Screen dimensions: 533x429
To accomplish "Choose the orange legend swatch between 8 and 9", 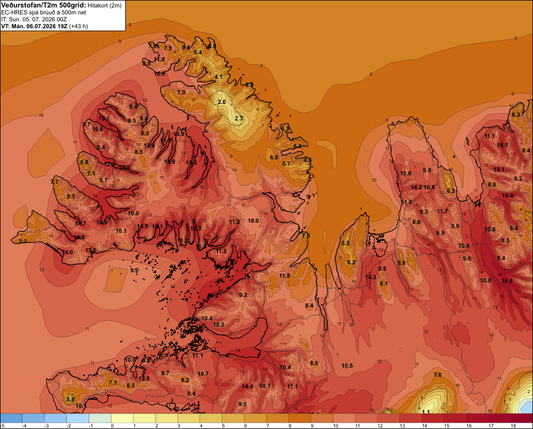I will coord(300,418).
